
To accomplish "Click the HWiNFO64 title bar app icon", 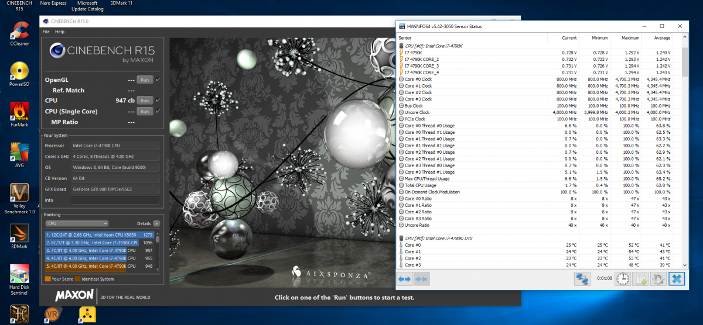I will [401, 26].
